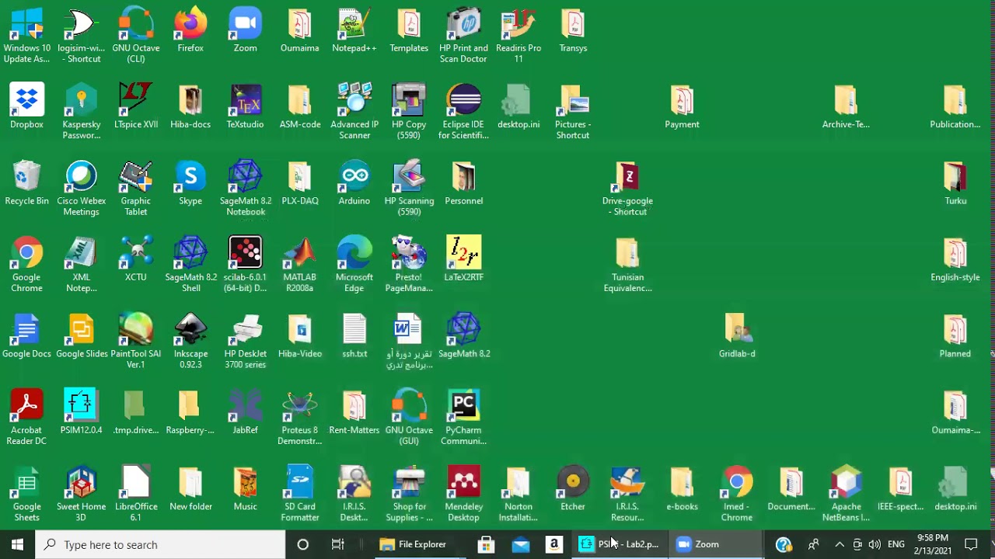Select the Notepad++ desktop icon
Screen dimensions: 995x559
pyautogui.click(x=354, y=31)
